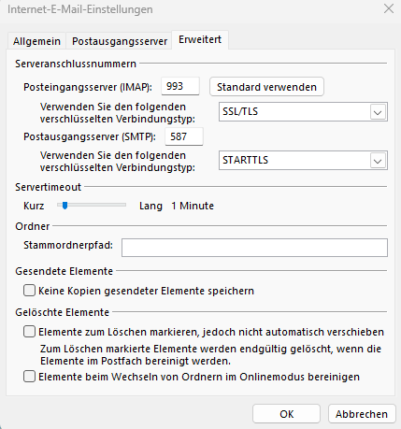Check Elemente zum Löschen markieren option

29,332
